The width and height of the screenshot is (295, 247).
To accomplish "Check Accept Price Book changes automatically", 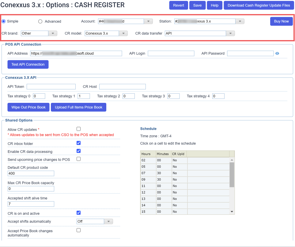I will 79,230.
